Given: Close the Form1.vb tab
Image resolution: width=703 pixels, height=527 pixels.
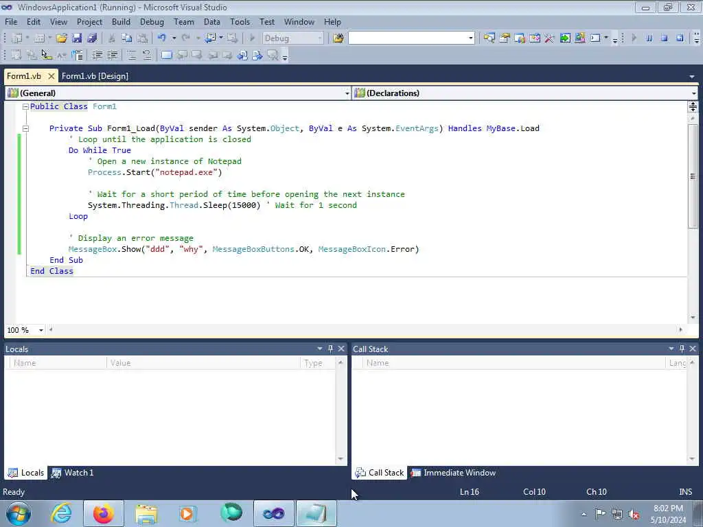Looking at the screenshot, I should tap(51, 76).
